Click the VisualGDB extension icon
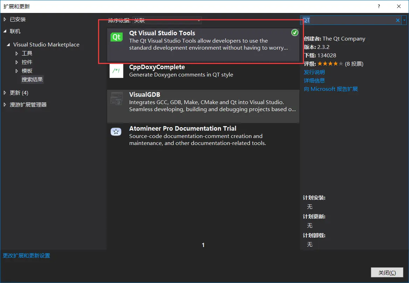Image resolution: width=409 pixels, height=283 pixels. pos(116,99)
